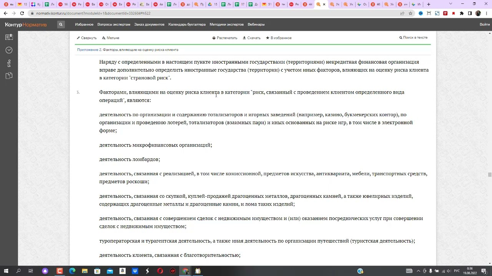Show hidden tray icons chevron
This screenshot has width=492, height=276.
tap(419, 271)
